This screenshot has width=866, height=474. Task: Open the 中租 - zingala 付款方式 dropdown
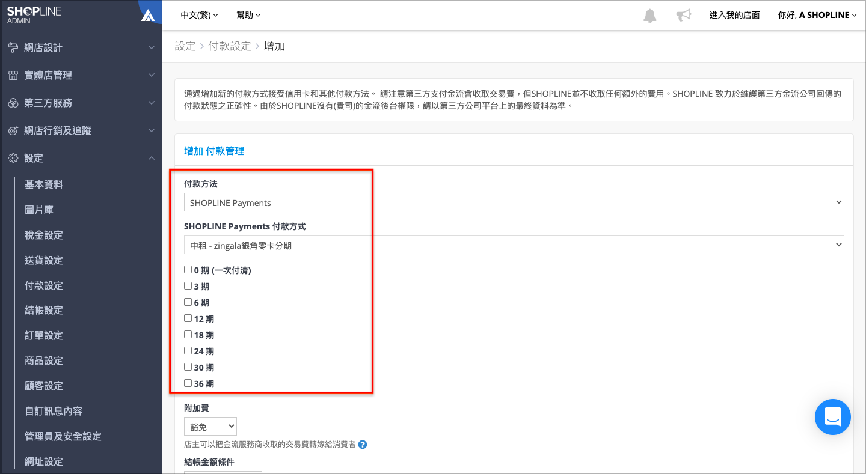point(512,245)
